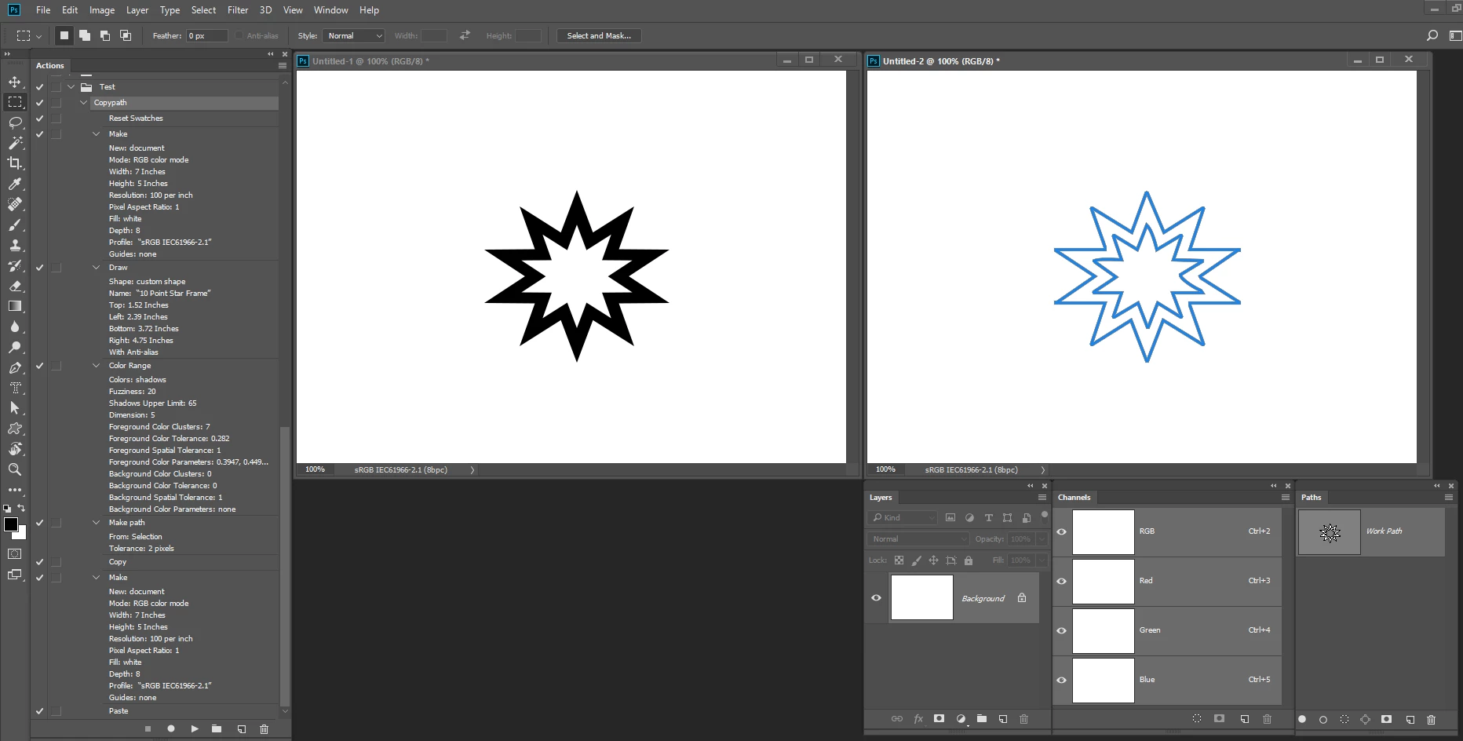1463x741 pixels.
Task: Open the layer Kind filter dropdown
Action: tap(903, 517)
